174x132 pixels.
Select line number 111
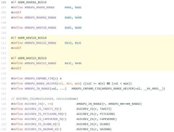pyautogui.click(x=3, y=38)
